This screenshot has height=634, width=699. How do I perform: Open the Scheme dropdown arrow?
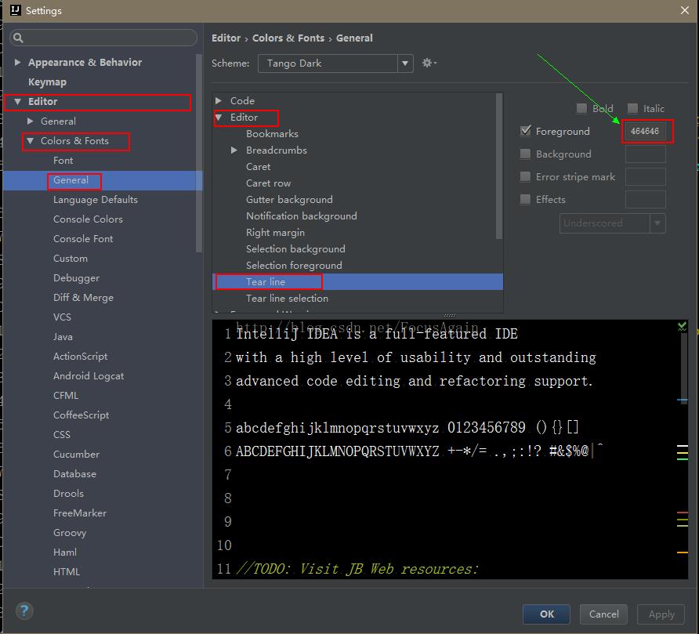[x=405, y=63]
